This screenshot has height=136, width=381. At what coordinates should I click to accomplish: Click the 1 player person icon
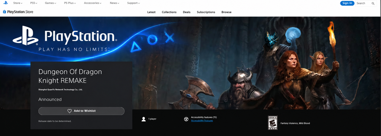[x=144, y=119]
